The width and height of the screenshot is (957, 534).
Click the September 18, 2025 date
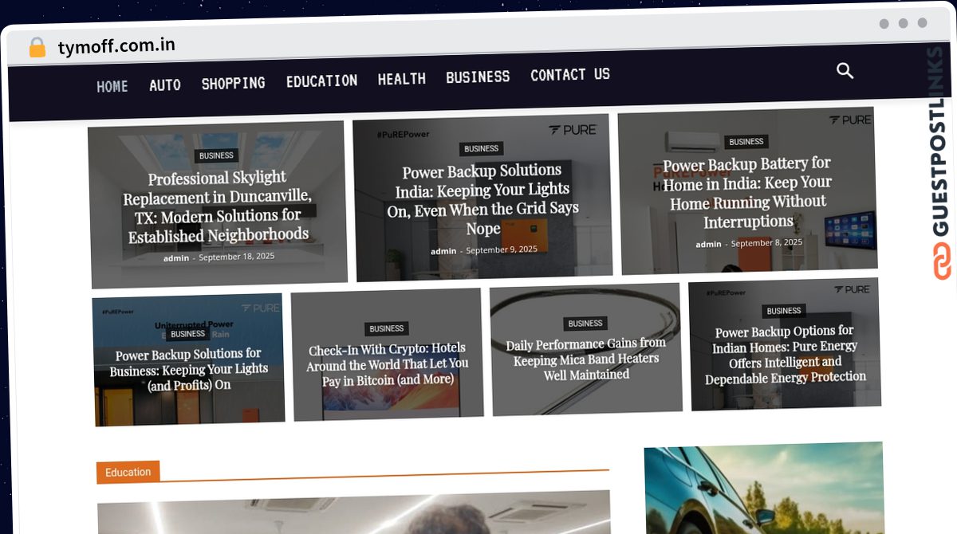tap(236, 257)
